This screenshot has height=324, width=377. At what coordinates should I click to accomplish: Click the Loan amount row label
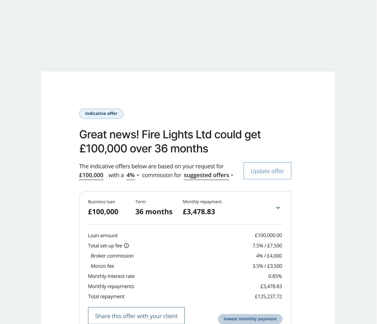click(103, 236)
